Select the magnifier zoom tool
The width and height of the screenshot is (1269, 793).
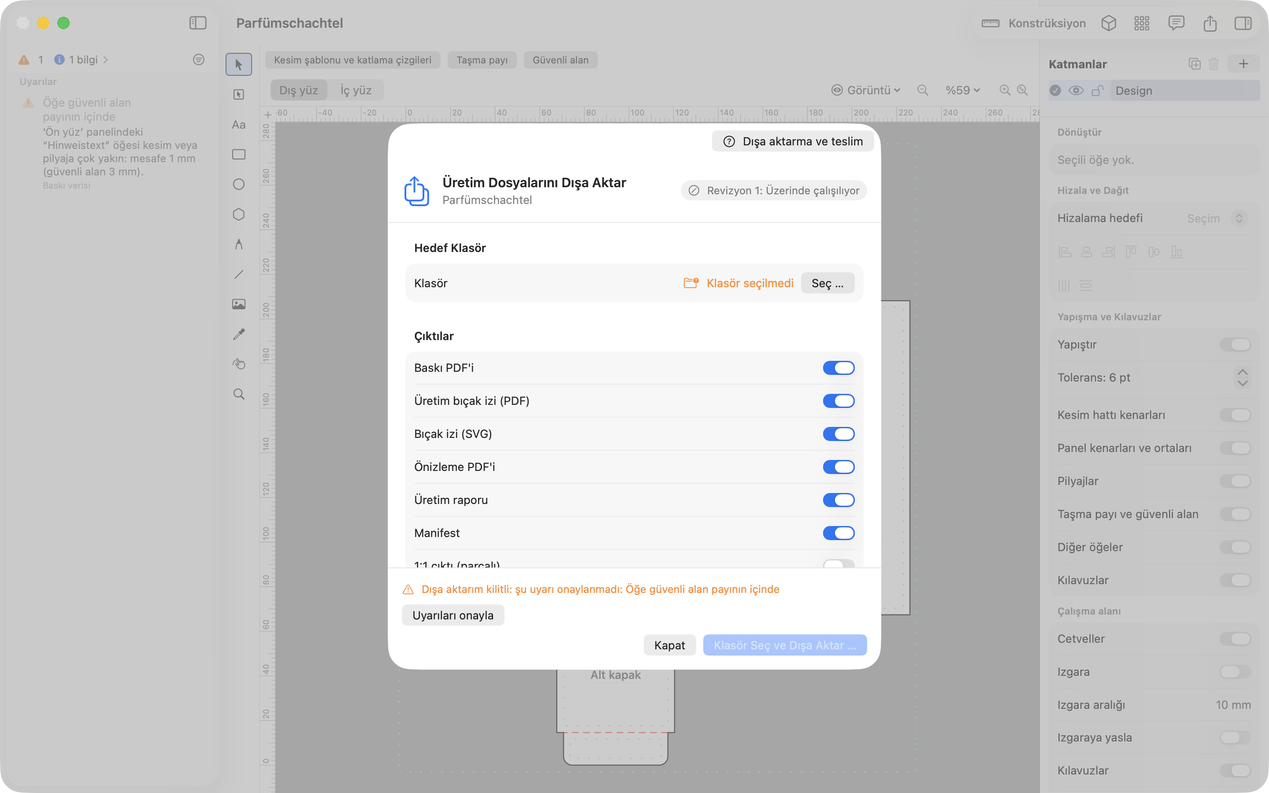(x=238, y=394)
